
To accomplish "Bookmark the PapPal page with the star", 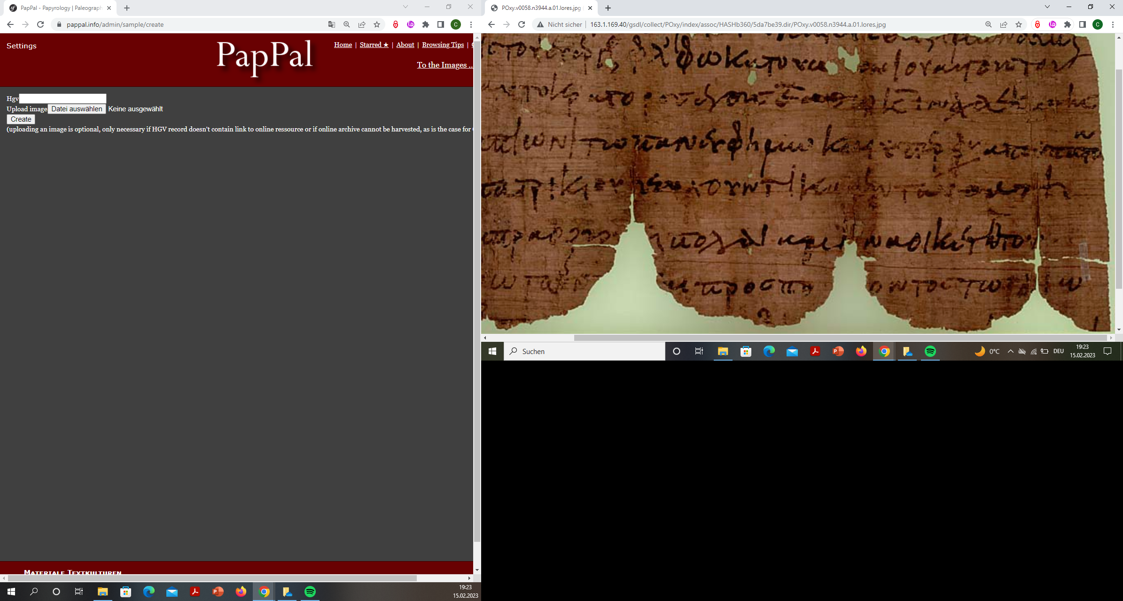I will click(377, 24).
